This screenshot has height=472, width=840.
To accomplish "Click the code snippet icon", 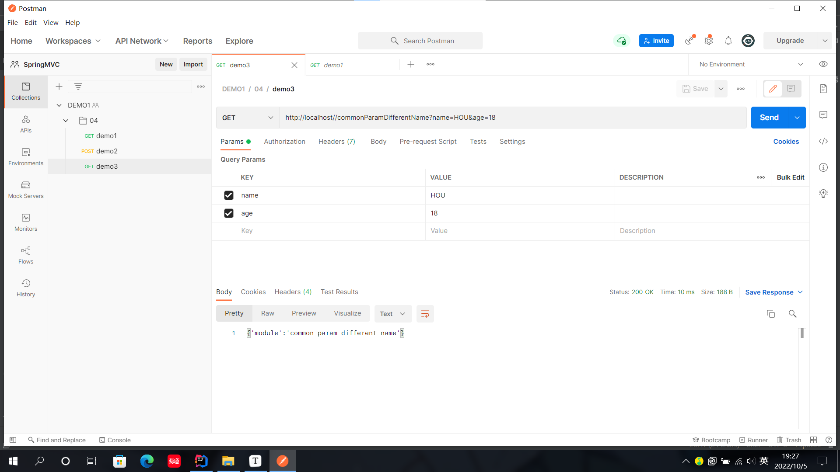I will (x=823, y=141).
